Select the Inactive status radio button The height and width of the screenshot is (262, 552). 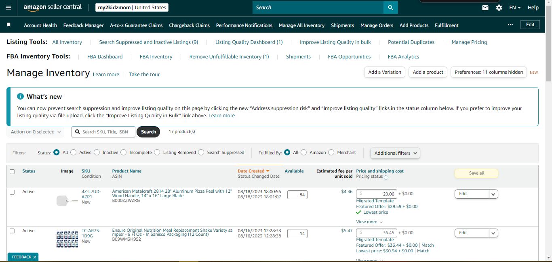tap(97, 152)
